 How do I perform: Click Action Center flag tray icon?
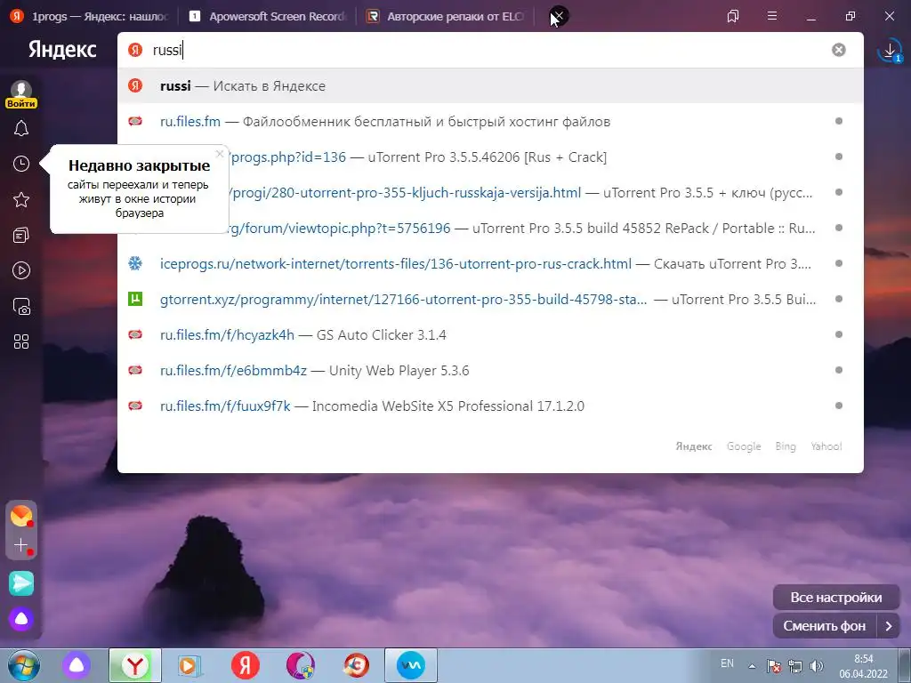click(774, 666)
